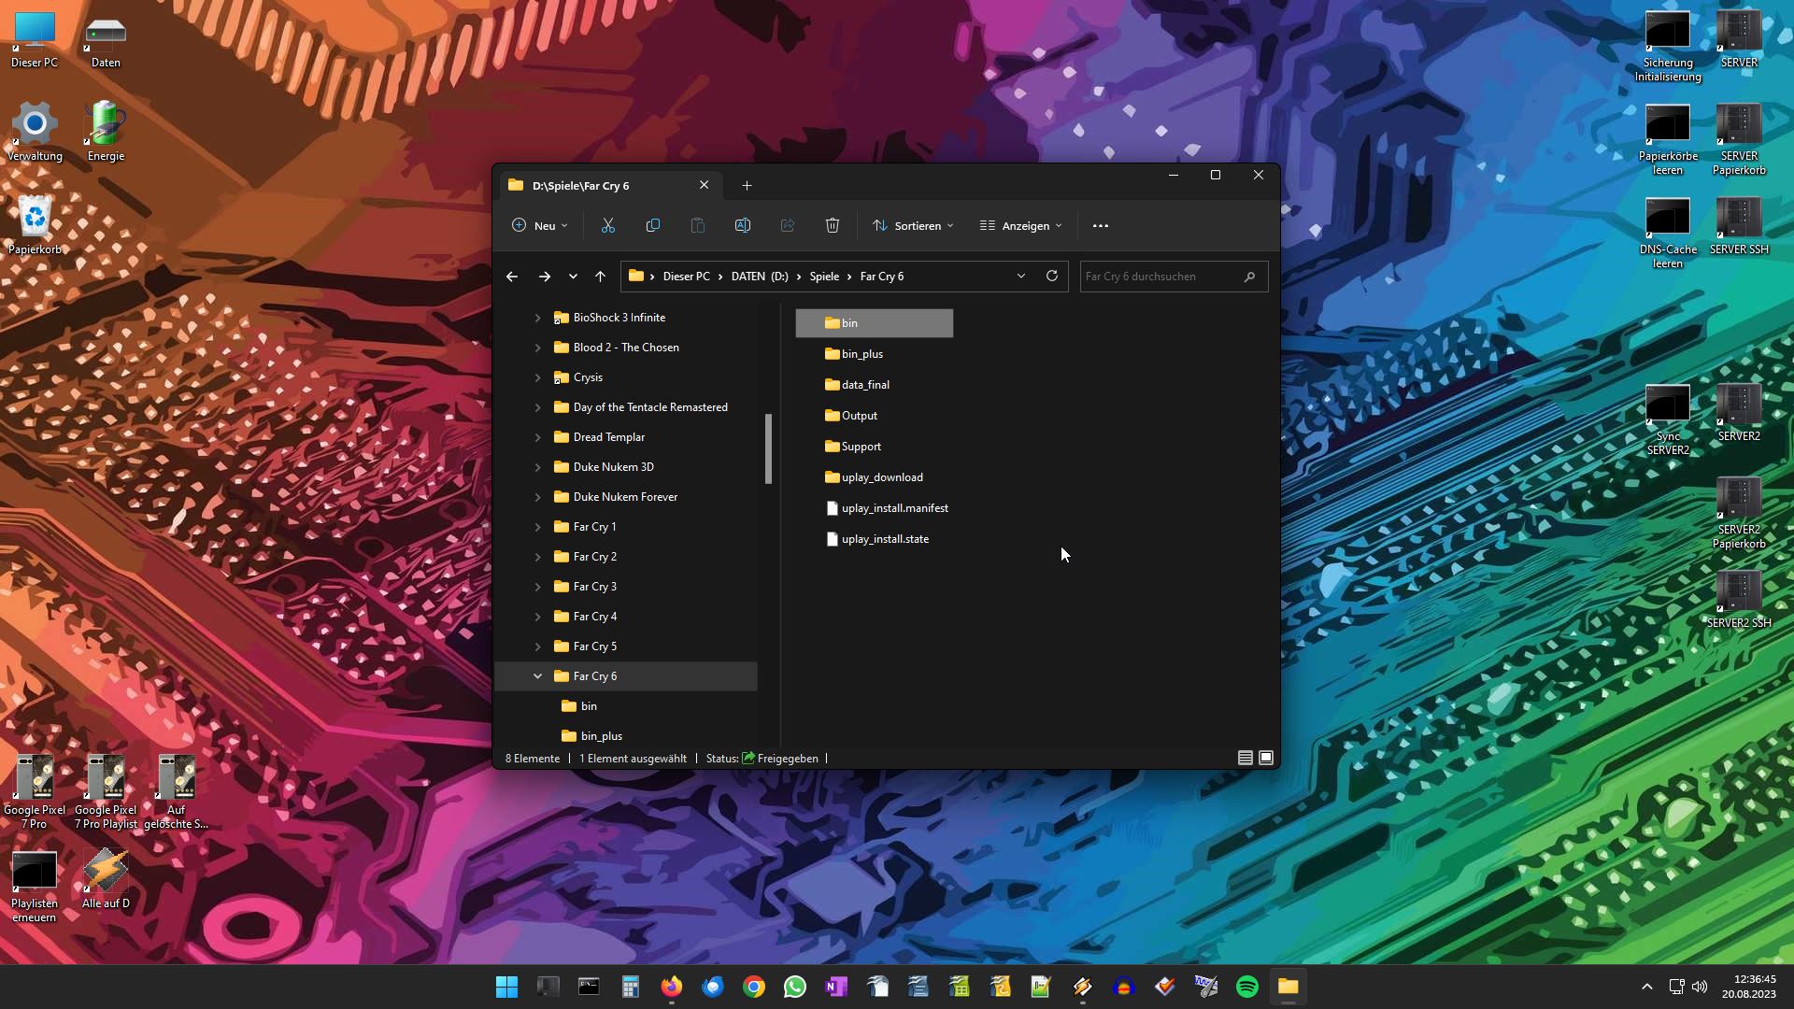Switch to large icons view in status bar
Viewport: 1794px width, 1009px height.
pos(1266,758)
